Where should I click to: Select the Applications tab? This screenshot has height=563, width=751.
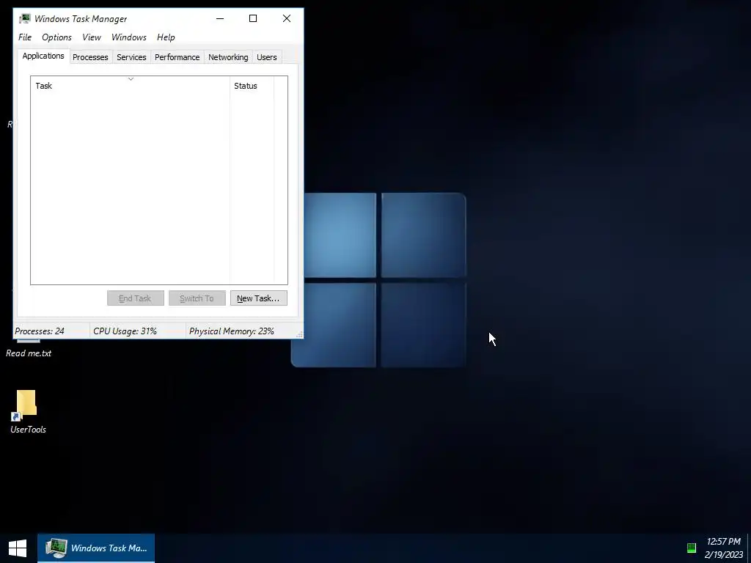[x=43, y=56]
